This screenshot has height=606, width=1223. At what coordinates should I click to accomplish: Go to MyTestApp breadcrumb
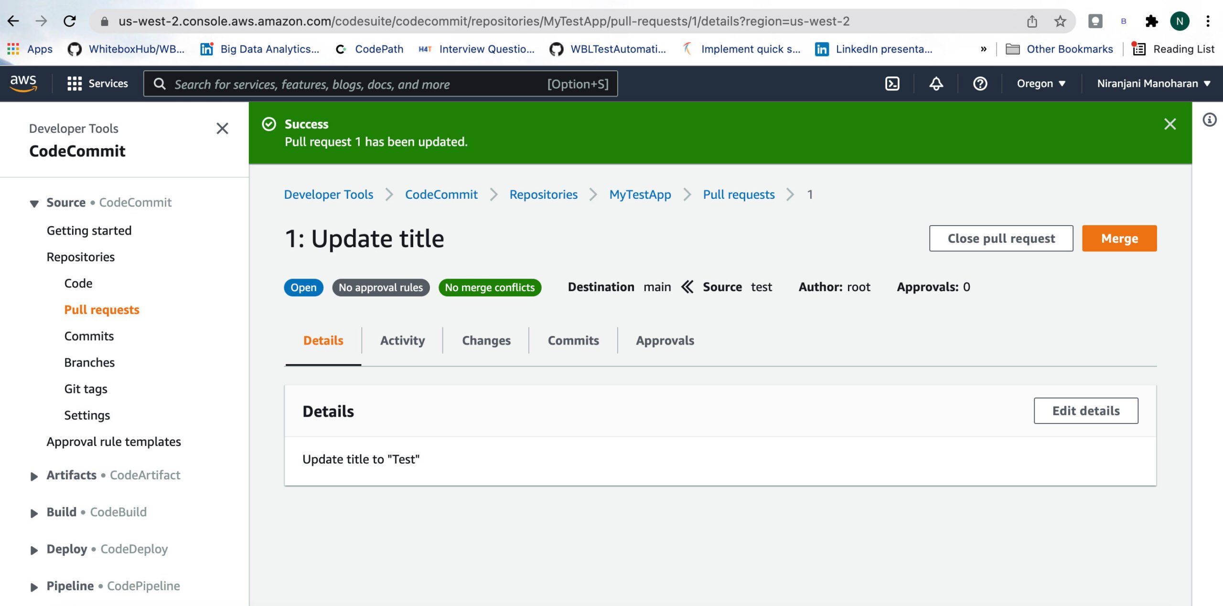click(x=640, y=194)
